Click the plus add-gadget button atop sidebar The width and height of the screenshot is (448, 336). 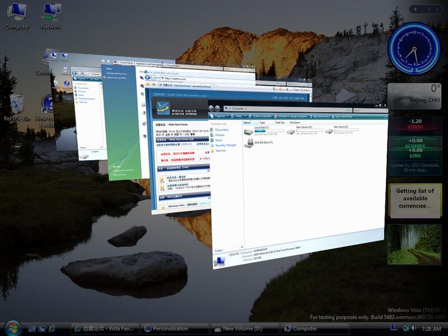coord(415,9)
